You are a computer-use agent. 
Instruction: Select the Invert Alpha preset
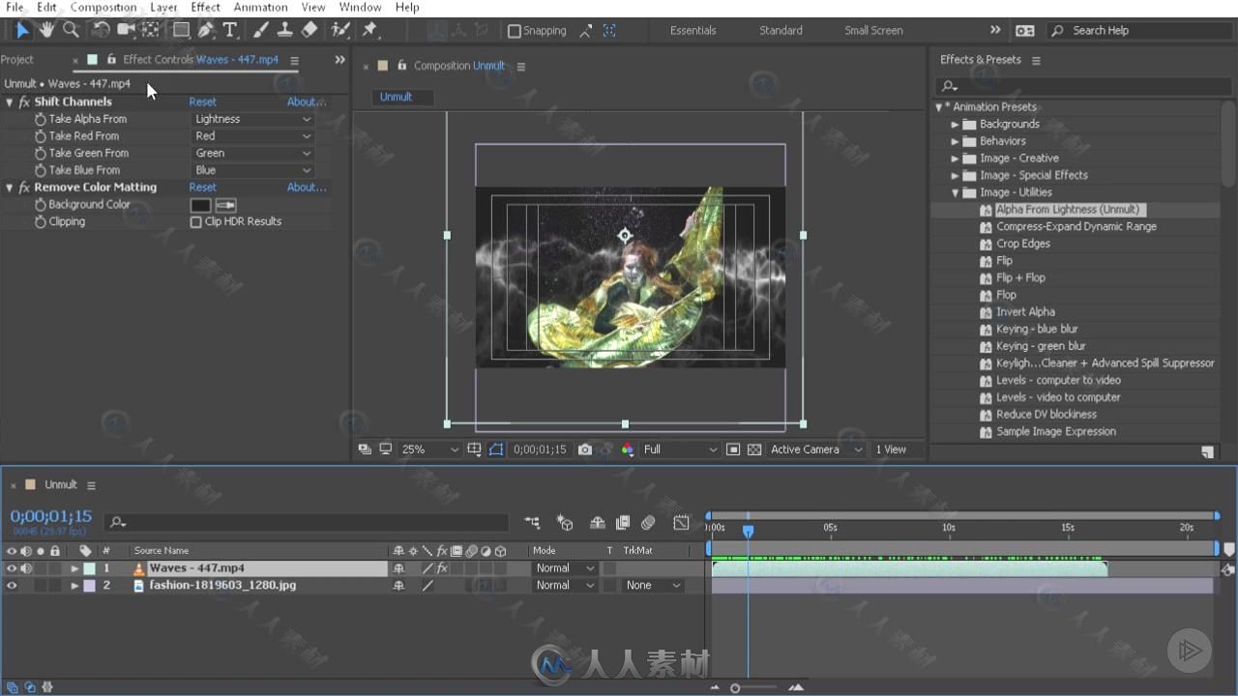[x=1025, y=312]
